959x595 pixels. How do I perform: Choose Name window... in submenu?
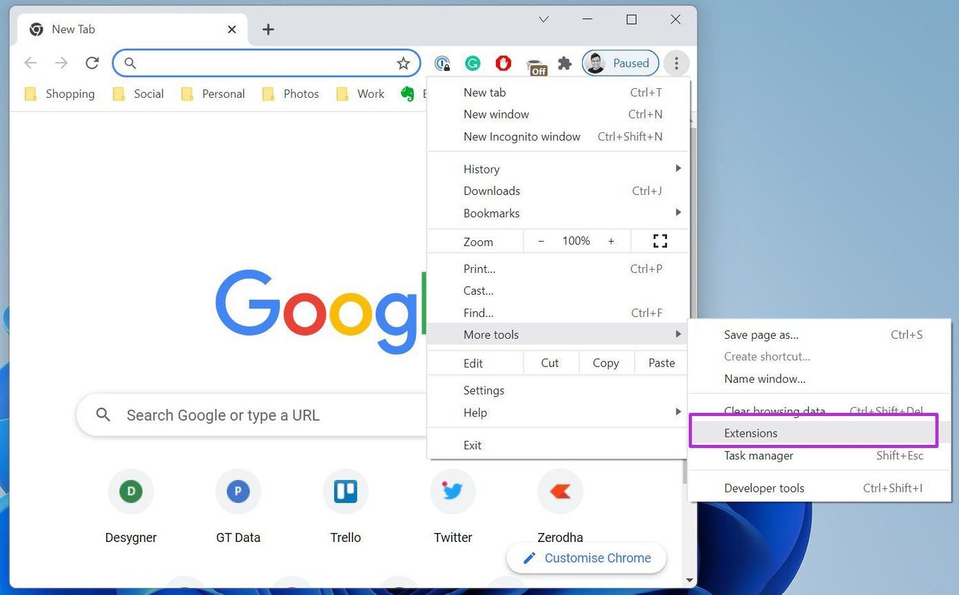click(x=819, y=379)
